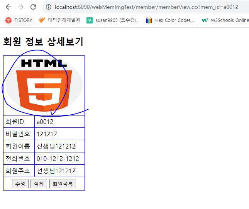Open the W3Schools Online bookmark
Screen dimensions: 249x209
pyautogui.click(x=225, y=20)
